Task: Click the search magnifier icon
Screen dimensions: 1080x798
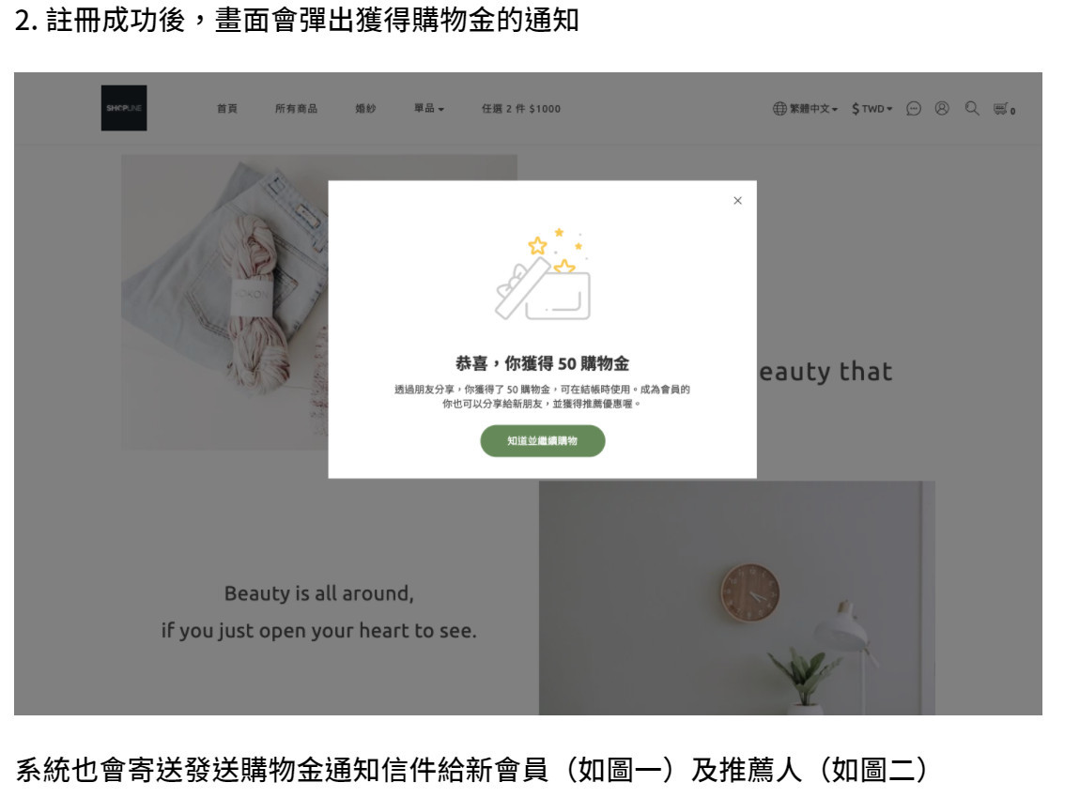Action: [971, 109]
